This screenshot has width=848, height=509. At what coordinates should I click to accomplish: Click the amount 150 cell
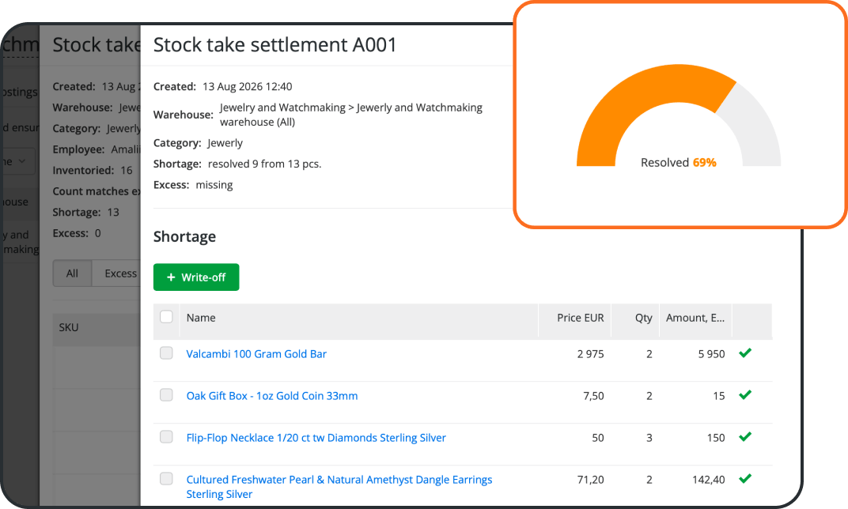tap(715, 438)
